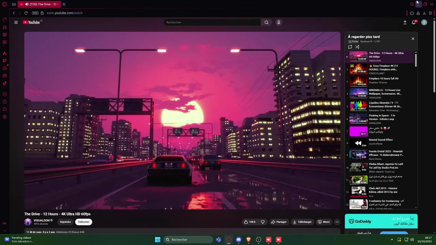436x245 pixels.
Task: Toggle playlist shuffle
Action: click(357, 47)
